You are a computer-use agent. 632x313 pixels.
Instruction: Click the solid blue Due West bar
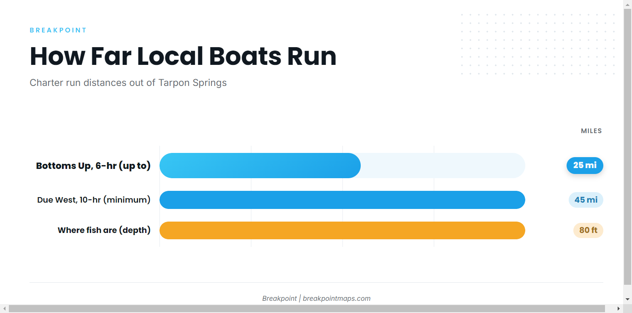click(x=342, y=200)
